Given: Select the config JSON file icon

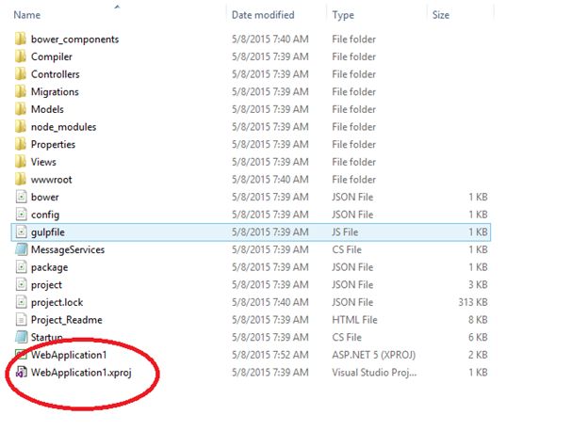Looking at the screenshot, I should coord(22,215).
